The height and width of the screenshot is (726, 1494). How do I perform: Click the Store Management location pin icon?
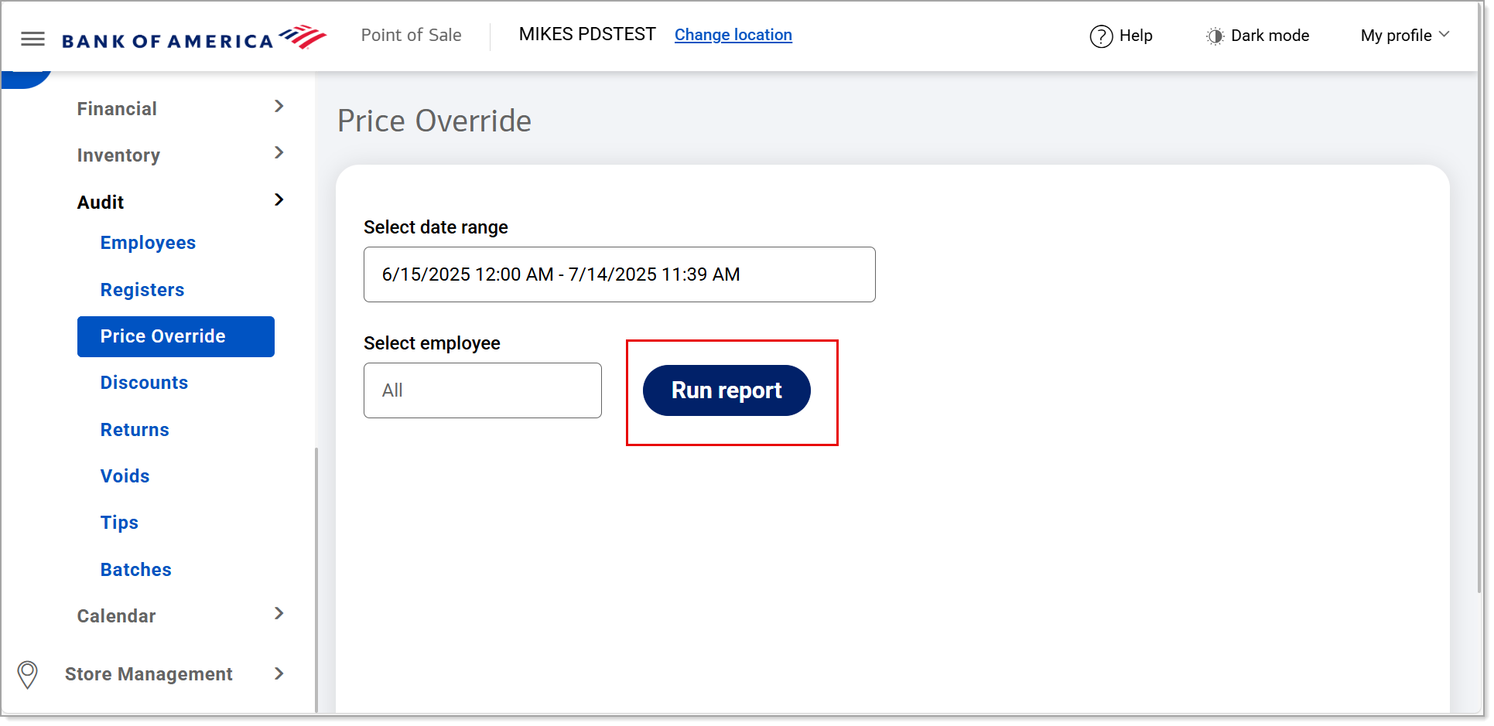point(28,674)
